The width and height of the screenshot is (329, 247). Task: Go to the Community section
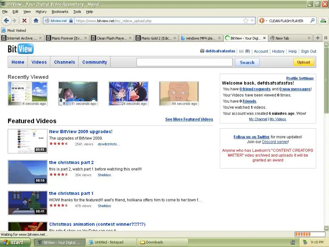(x=95, y=62)
